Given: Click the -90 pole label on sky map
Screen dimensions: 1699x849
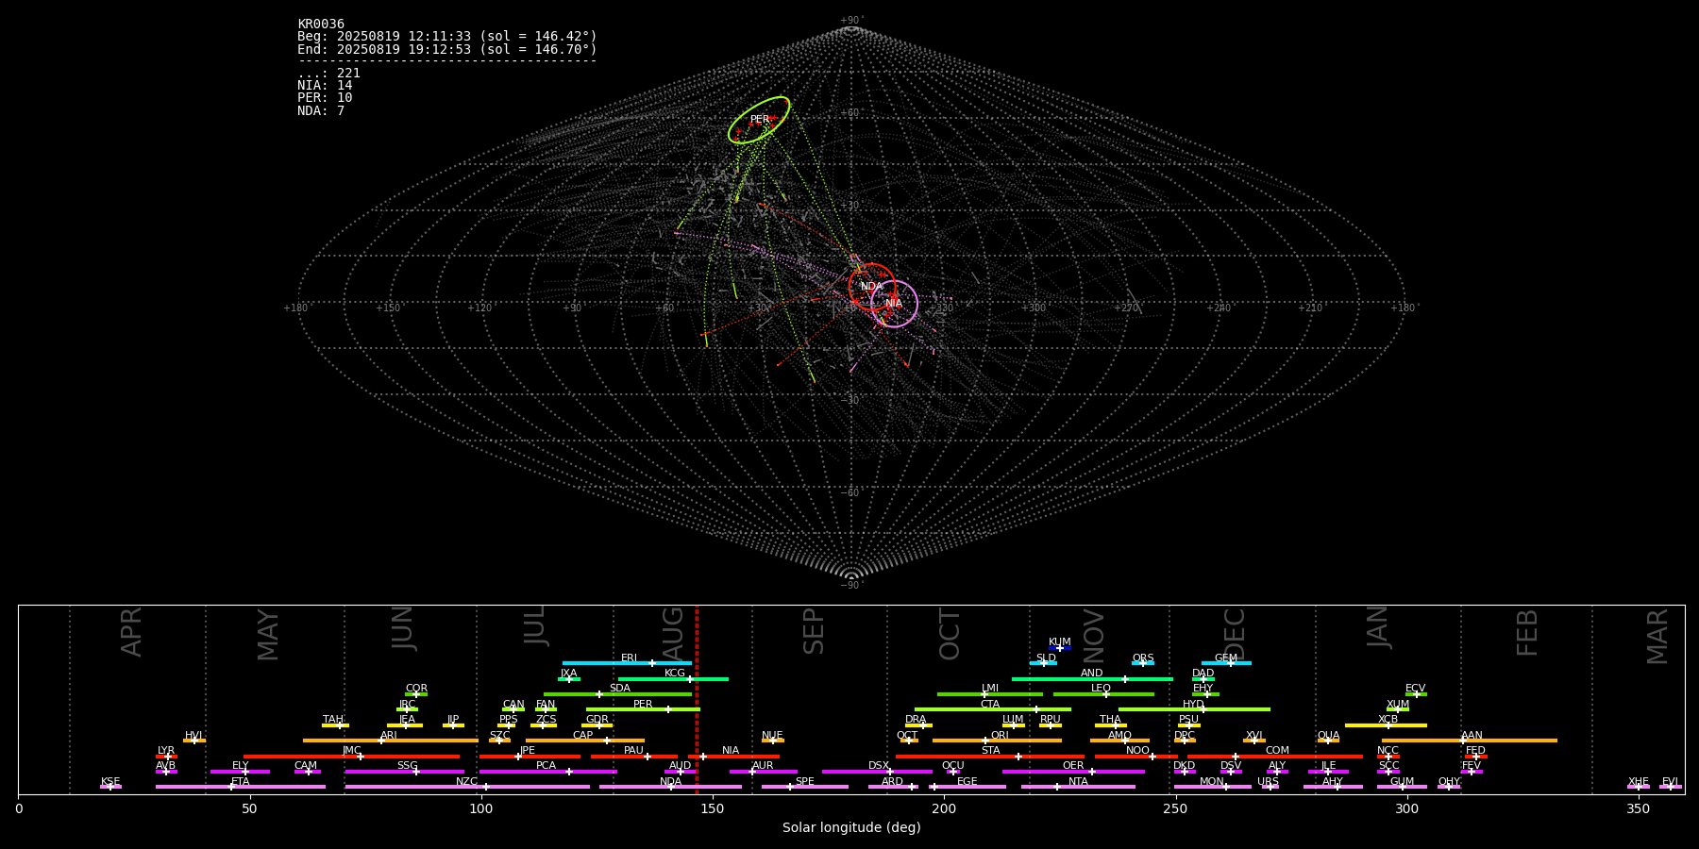Looking at the screenshot, I should point(851,586).
